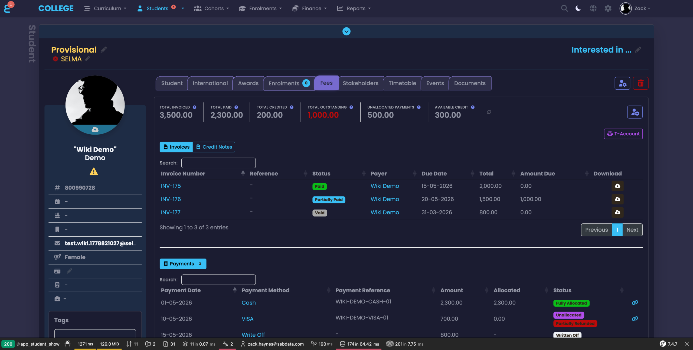This screenshot has width=693, height=350.
Task: Open the Curriculum dropdown menu
Action: point(105,8)
